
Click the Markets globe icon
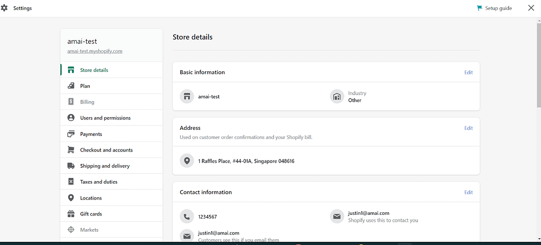point(71,230)
